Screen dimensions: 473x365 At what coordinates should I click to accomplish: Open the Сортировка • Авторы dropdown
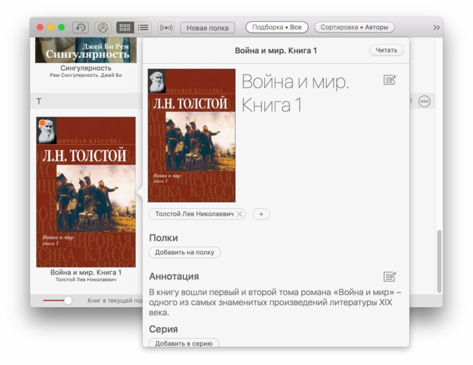[354, 27]
